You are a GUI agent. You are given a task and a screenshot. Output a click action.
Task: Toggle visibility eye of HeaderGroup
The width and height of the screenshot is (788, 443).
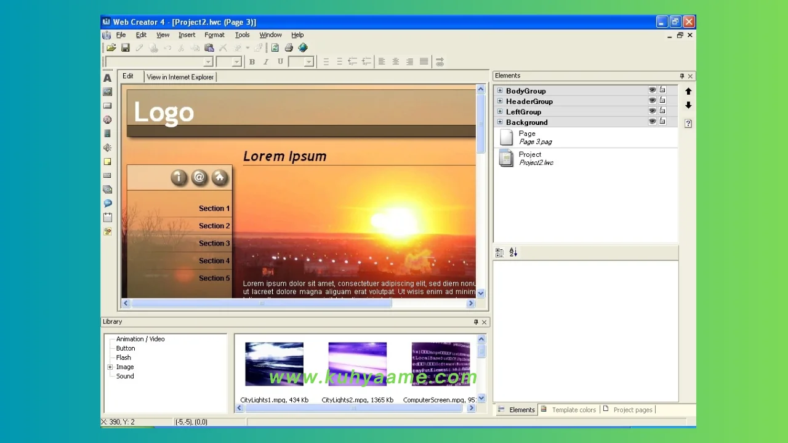652,100
